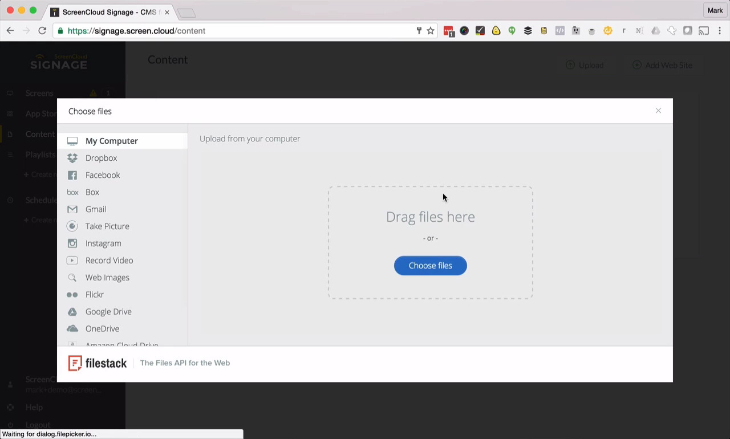The width and height of the screenshot is (730, 439).
Task: Select the OneDrive cloud icon
Action: point(72,329)
